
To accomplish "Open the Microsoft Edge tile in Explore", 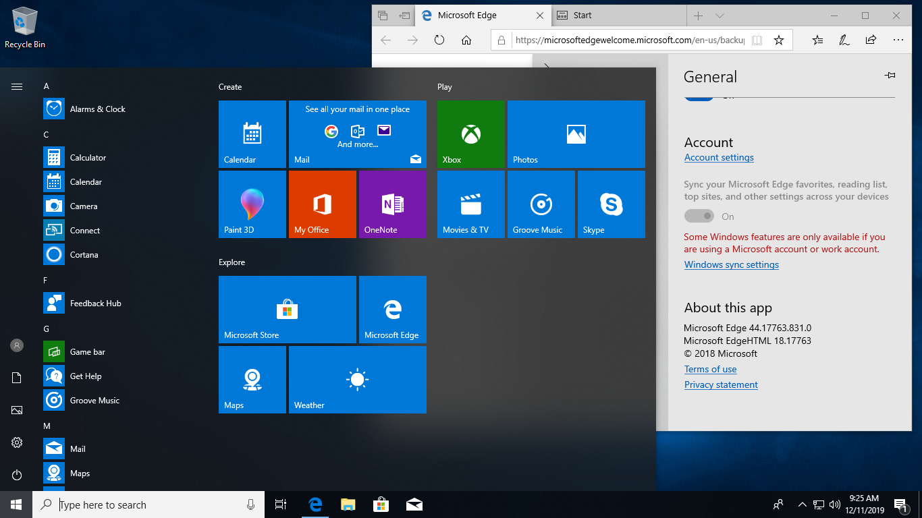I will click(393, 310).
